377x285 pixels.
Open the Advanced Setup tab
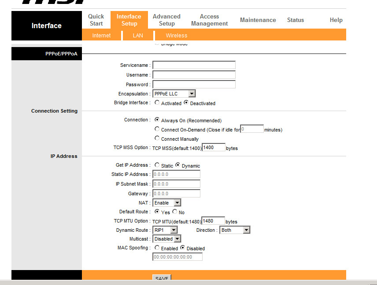166,20
